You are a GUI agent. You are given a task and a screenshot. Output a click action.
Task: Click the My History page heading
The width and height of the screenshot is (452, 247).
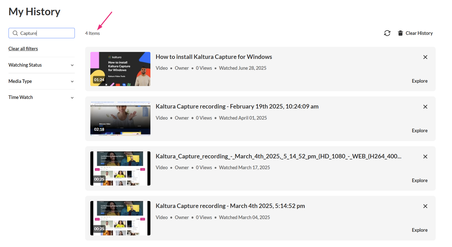pos(34,12)
